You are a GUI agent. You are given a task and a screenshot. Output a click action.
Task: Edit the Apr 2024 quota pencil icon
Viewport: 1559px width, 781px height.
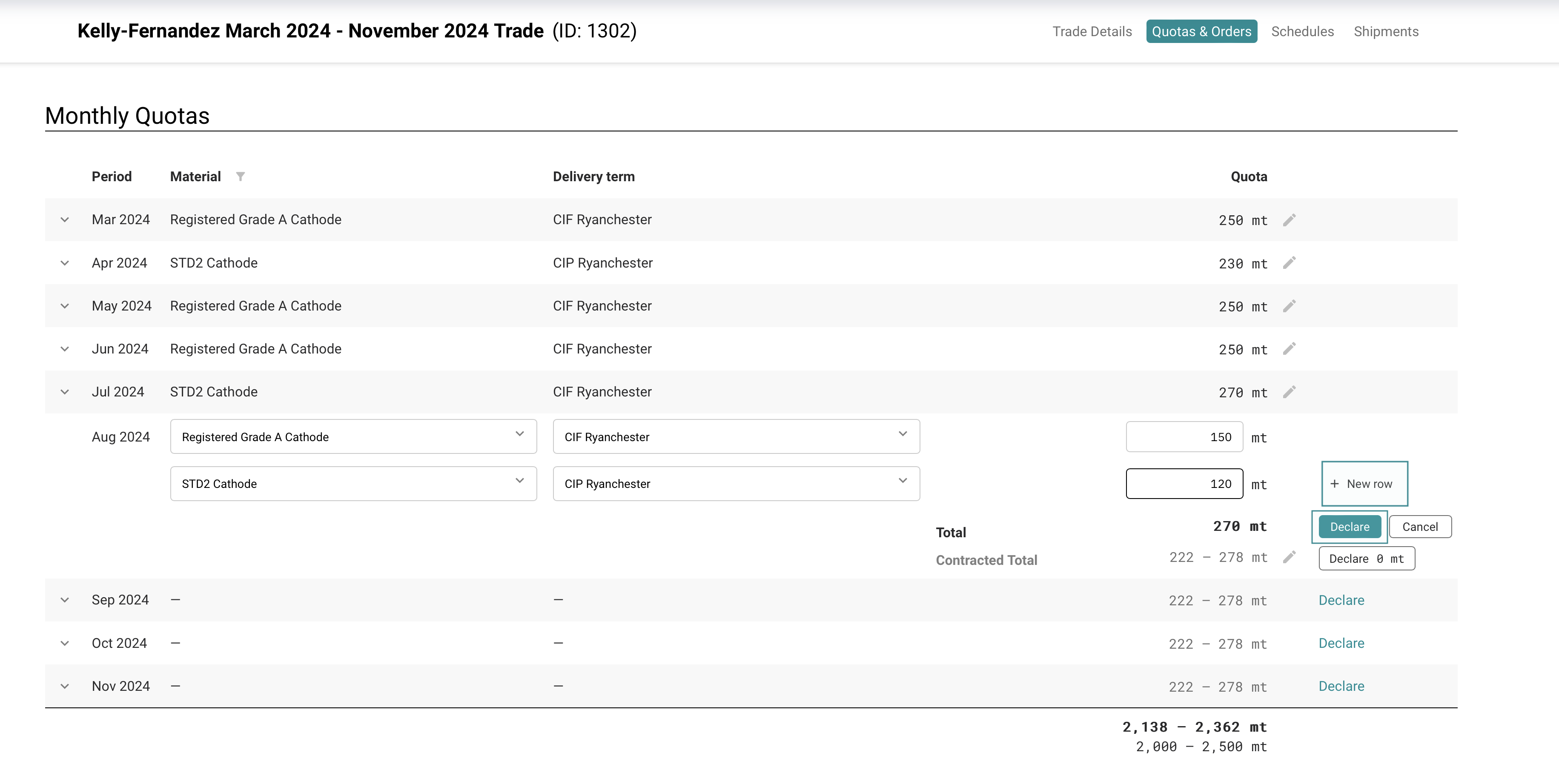[1289, 263]
